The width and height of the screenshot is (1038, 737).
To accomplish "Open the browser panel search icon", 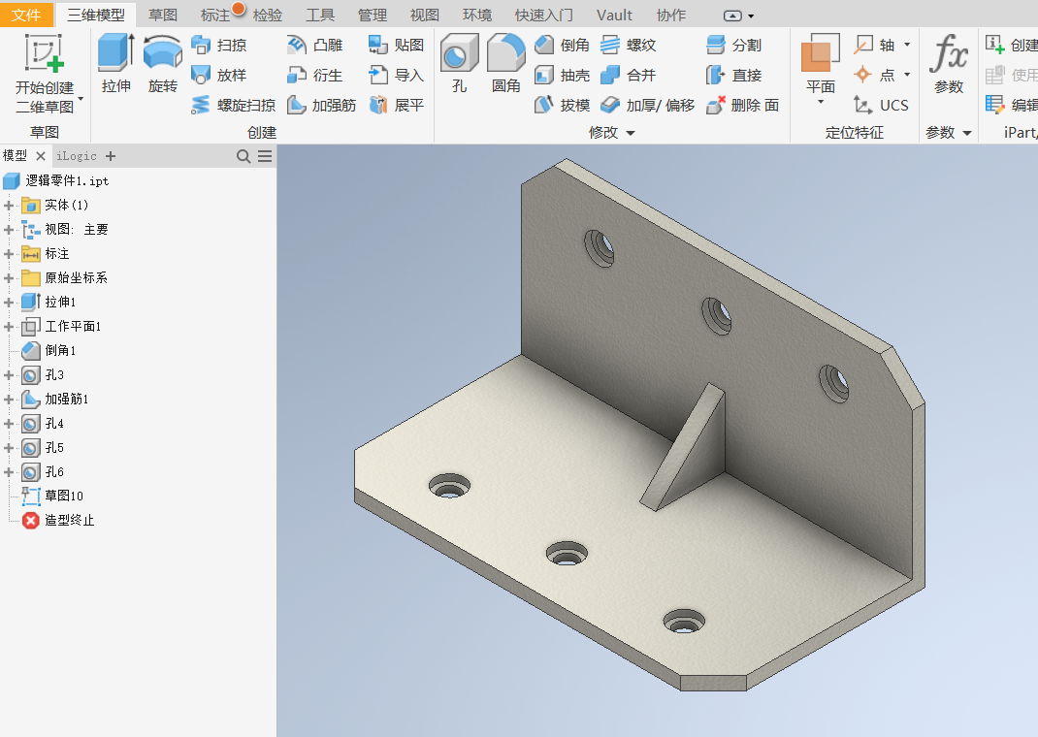I will (243, 156).
